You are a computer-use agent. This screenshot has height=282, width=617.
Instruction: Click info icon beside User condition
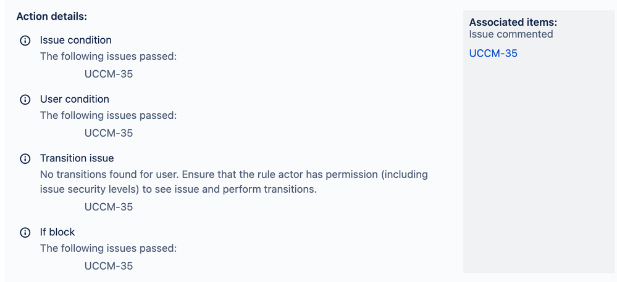pyautogui.click(x=25, y=100)
